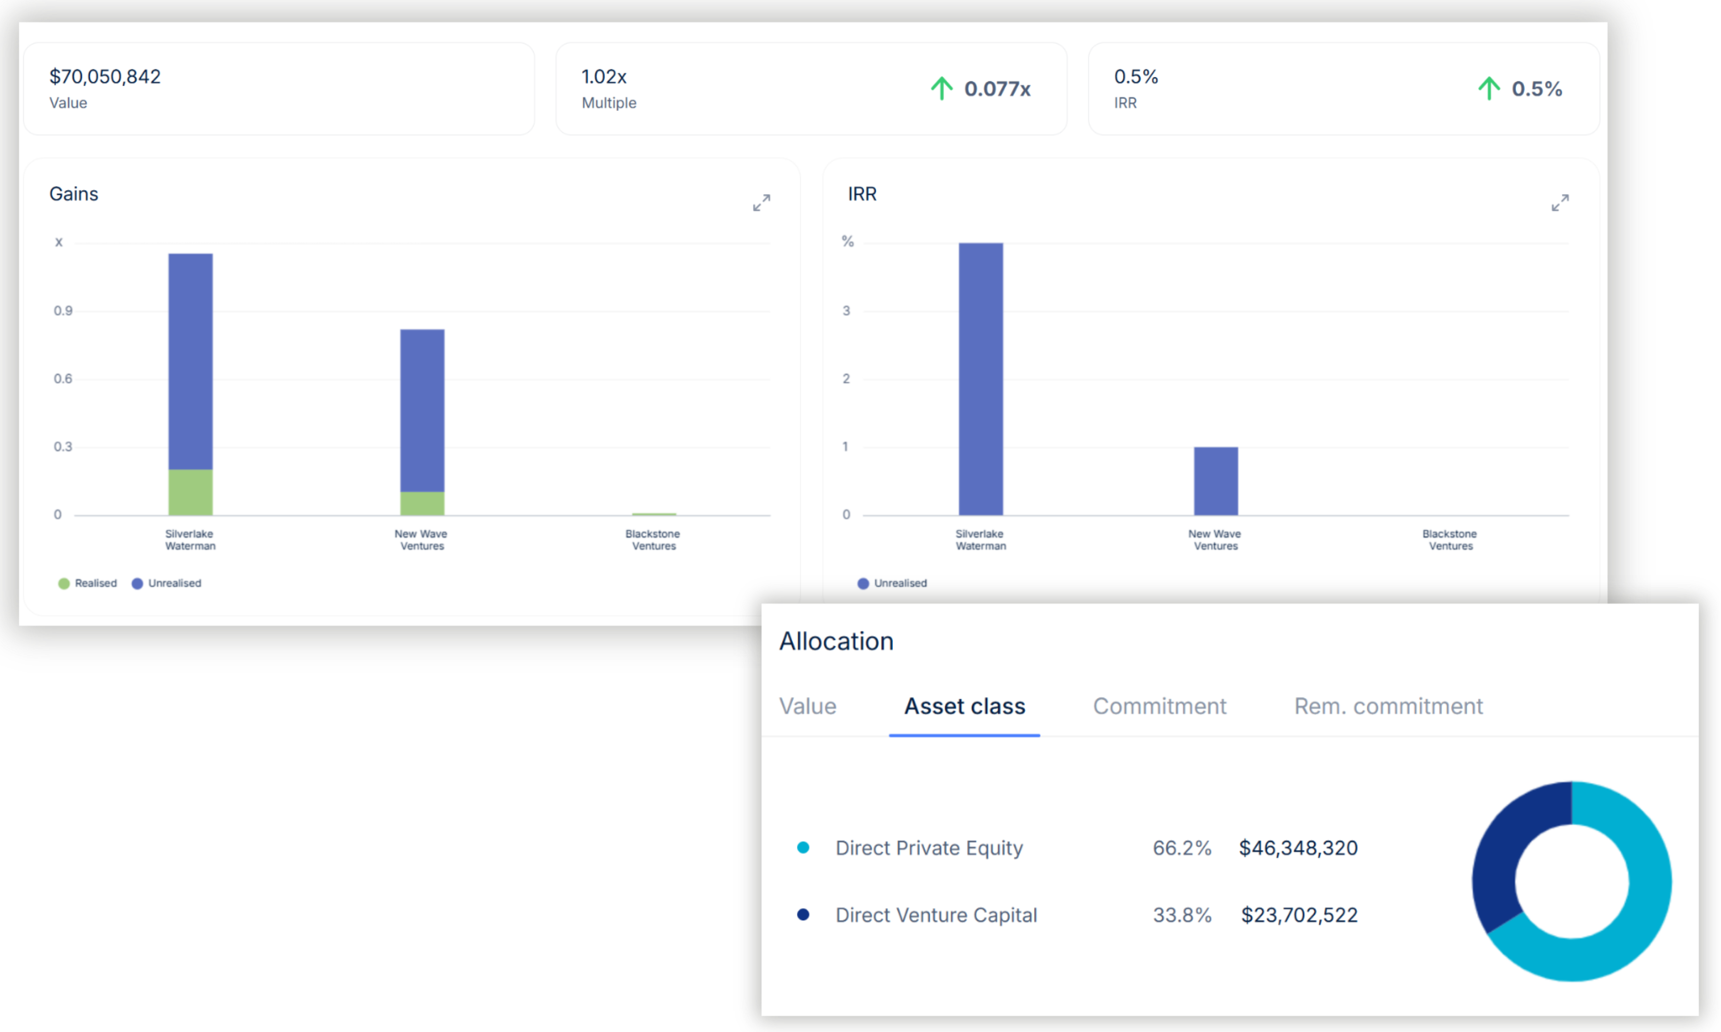
Task: Click Direct Private Equity legend dot
Action: coord(803,848)
